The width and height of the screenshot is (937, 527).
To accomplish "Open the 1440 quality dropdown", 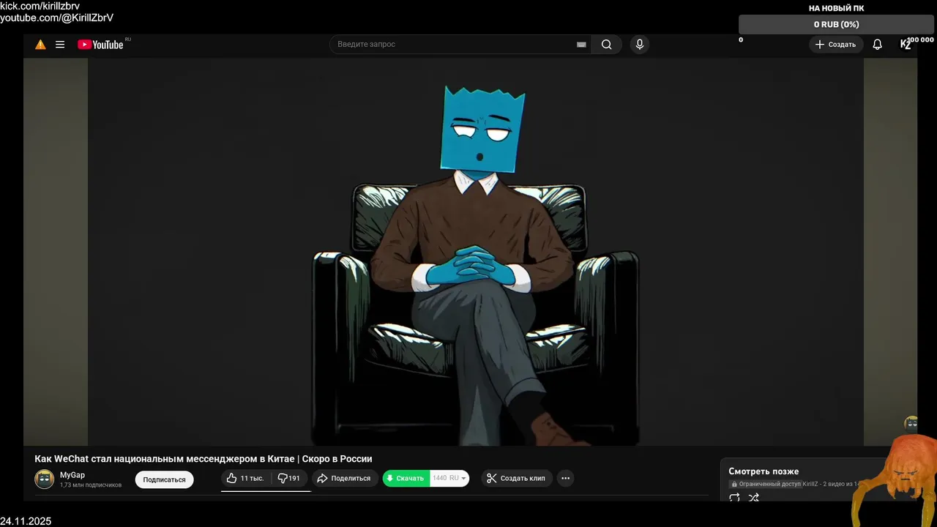I will coord(449,478).
